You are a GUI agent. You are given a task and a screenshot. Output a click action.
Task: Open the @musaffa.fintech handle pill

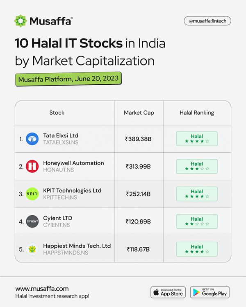coord(207,20)
